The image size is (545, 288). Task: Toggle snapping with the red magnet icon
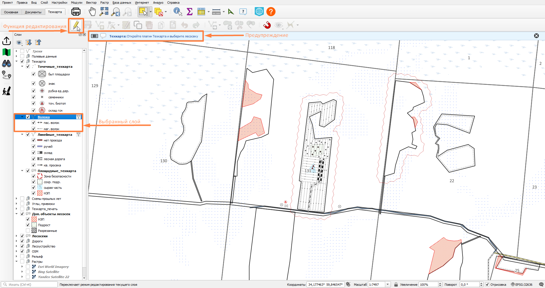click(x=267, y=25)
